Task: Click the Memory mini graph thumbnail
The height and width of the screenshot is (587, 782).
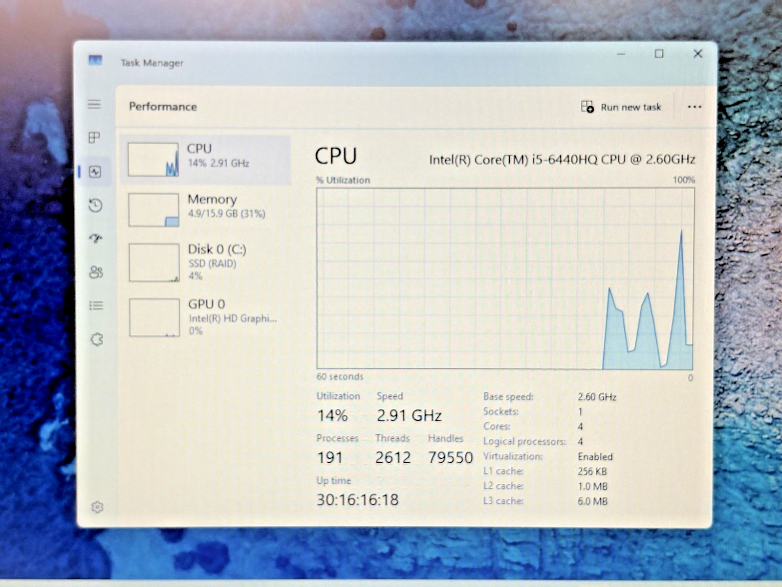Action: pos(154,210)
